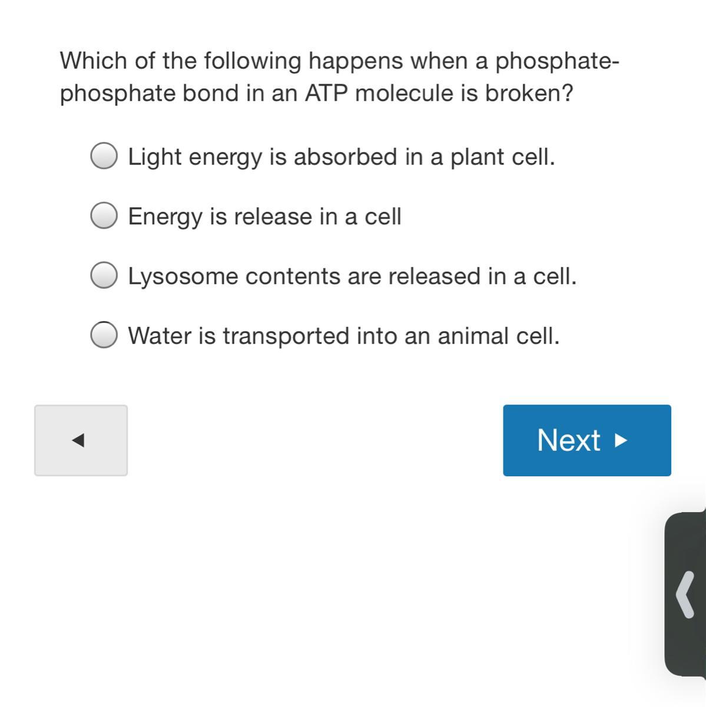Click the black left-pointing triangle icon
The height and width of the screenshot is (707, 706).
(78, 440)
